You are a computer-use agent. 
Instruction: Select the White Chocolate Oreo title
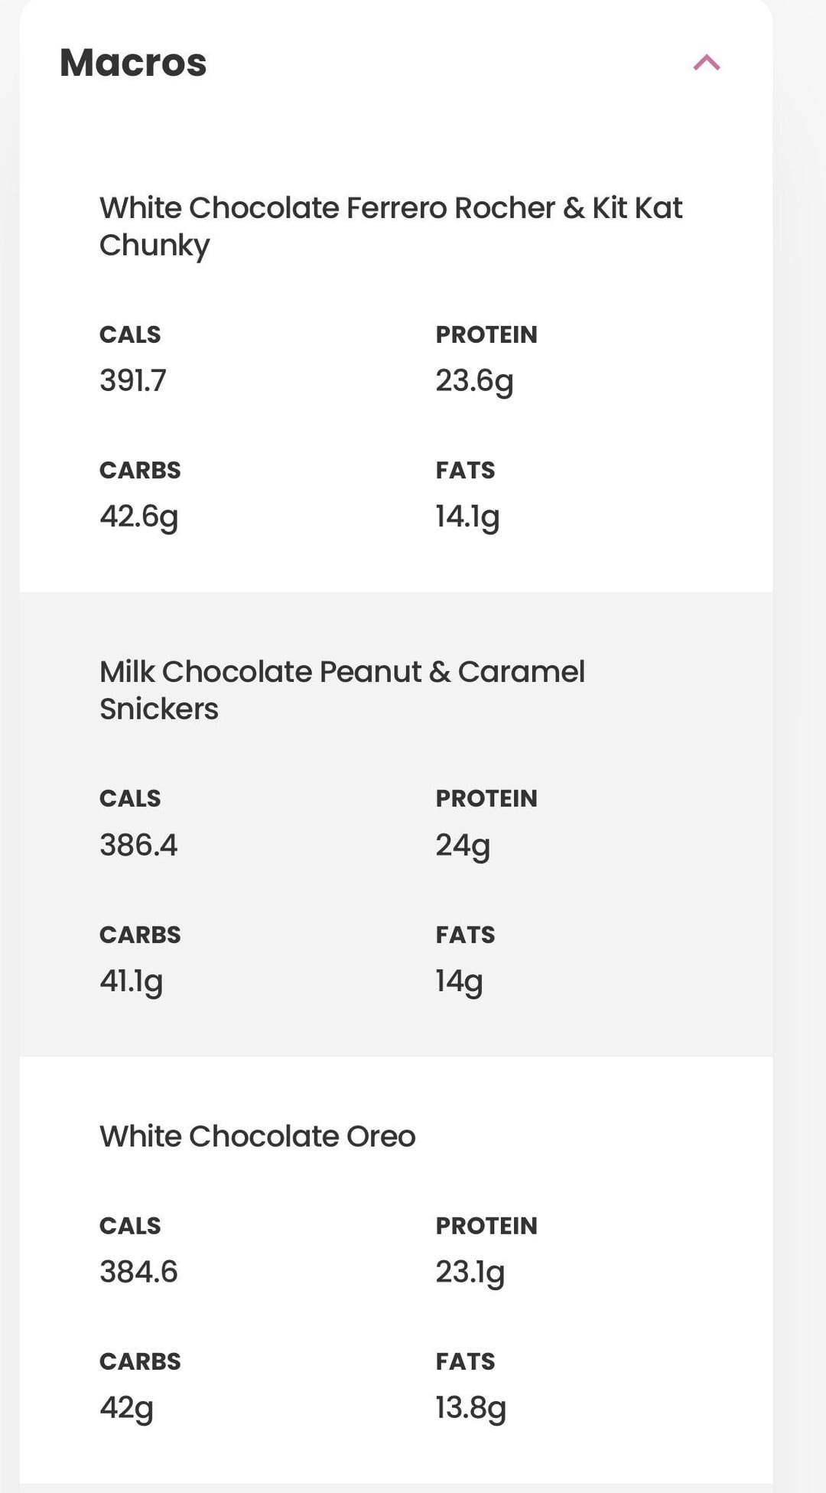tap(258, 1136)
